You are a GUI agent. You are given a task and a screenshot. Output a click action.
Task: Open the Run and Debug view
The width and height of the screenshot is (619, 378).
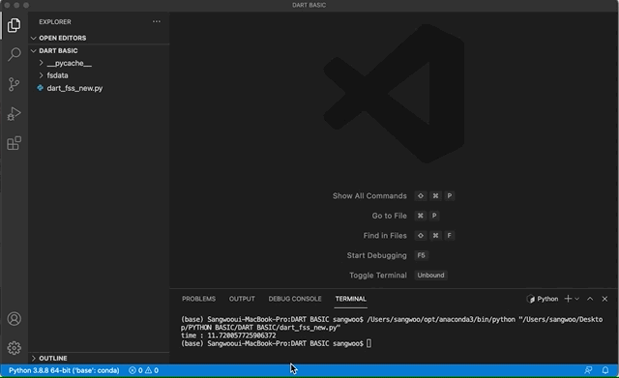(x=15, y=114)
